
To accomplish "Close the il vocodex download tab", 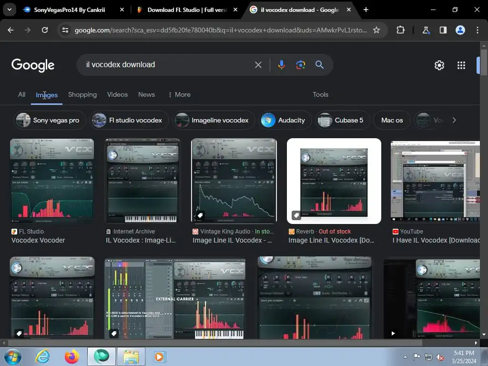I will pos(348,10).
